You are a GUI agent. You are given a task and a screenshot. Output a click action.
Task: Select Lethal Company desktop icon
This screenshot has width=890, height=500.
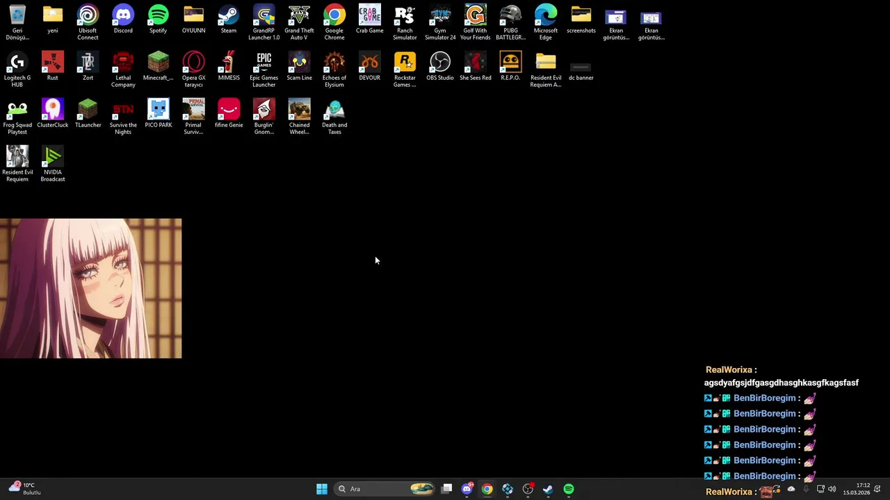(x=123, y=69)
